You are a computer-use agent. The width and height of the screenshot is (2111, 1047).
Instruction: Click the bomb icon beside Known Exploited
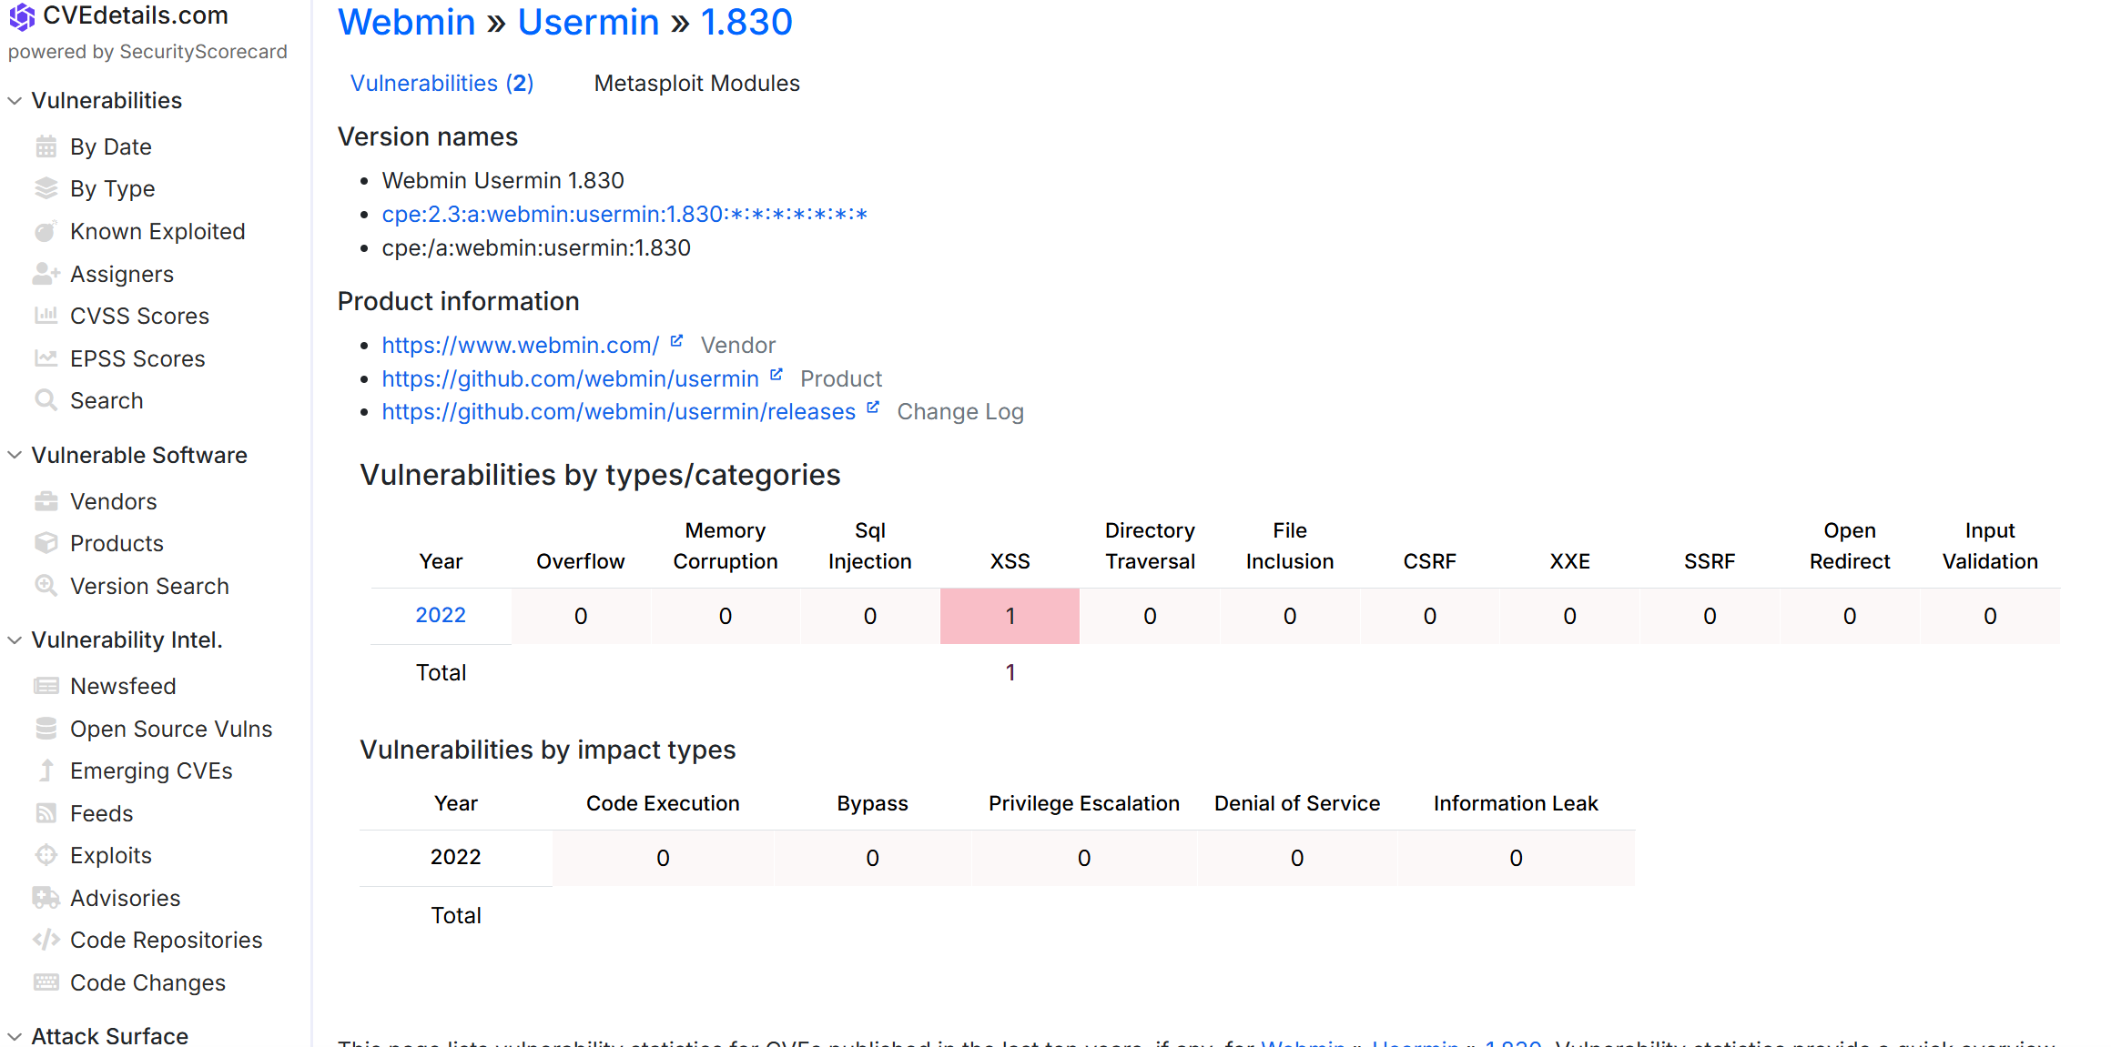coord(46,231)
